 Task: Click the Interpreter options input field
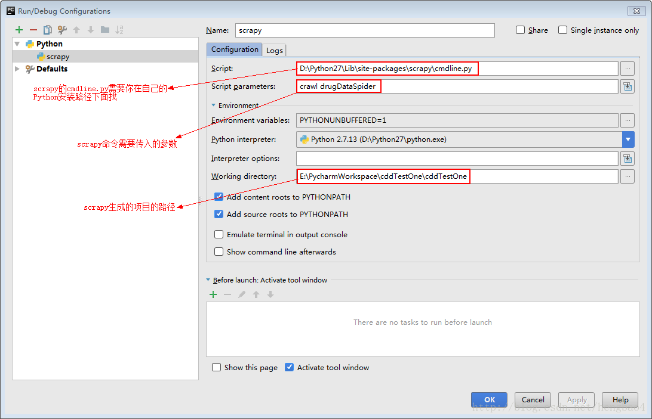coord(457,159)
